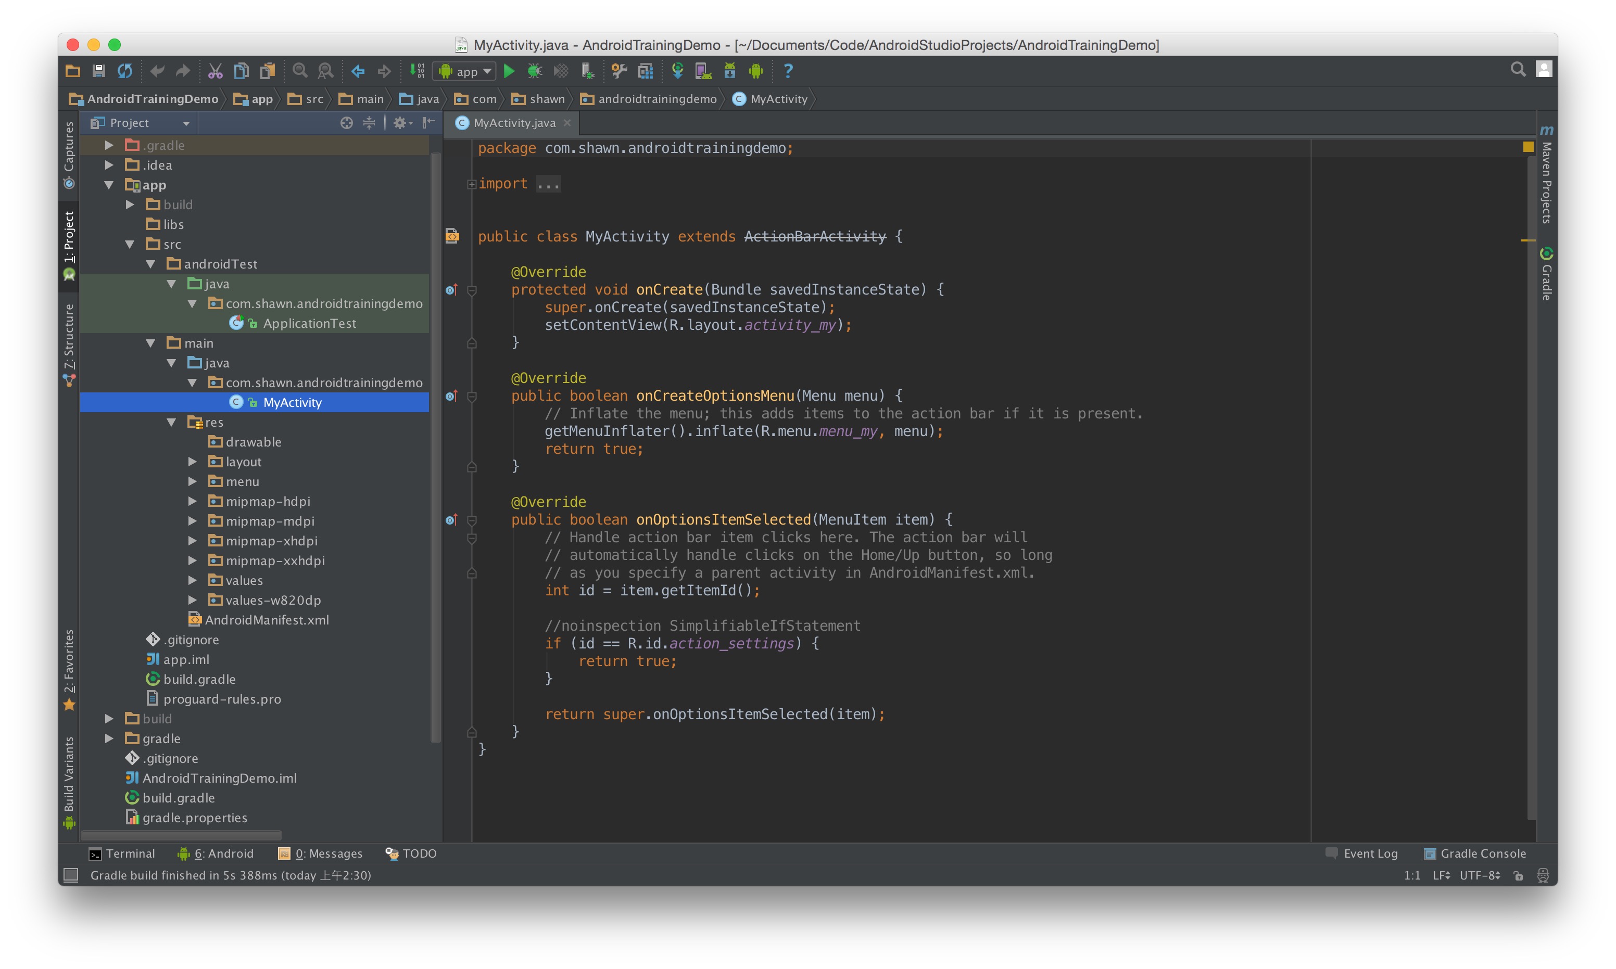Expand the collapsed import block
Screen dimensions: 1616x969
point(472,184)
